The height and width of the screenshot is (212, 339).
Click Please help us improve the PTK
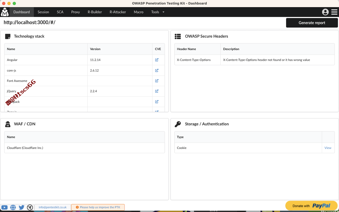tap(98, 207)
